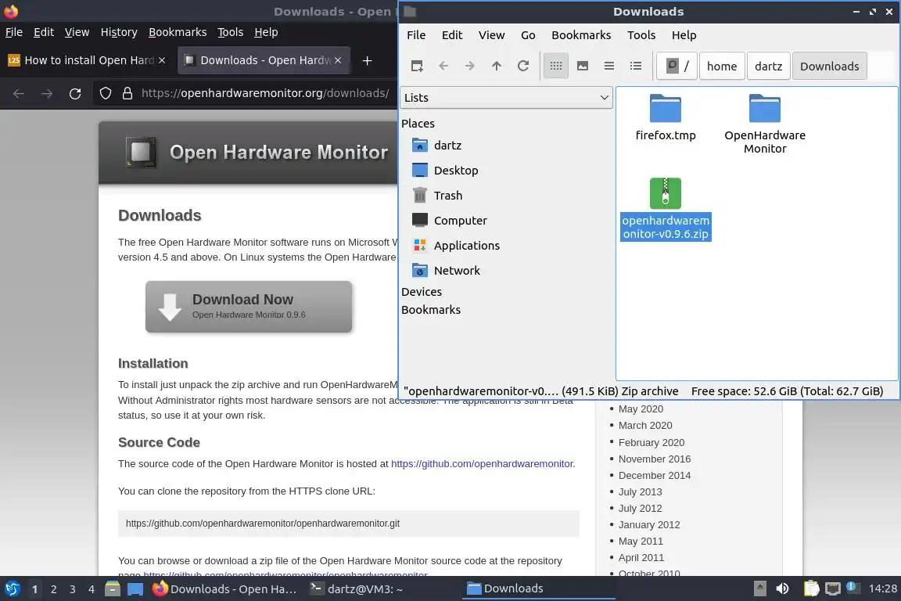Screen dimensions: 901x601
Task: Open the November 2016 archive link
Action: click(655, 459)
